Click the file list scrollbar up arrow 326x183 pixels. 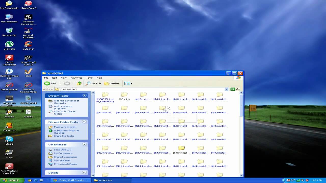(x=241, y=93)
